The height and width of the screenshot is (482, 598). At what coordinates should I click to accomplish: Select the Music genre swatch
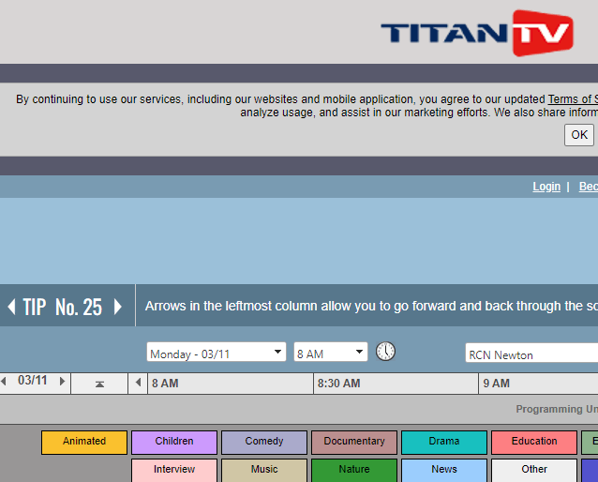point(264,470)
